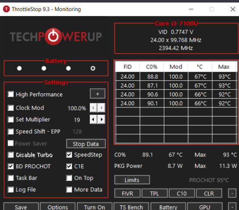The image size is (239, 210).
Task: Click the C0% cell showing 90.6
Action: (x=152, y=94)
